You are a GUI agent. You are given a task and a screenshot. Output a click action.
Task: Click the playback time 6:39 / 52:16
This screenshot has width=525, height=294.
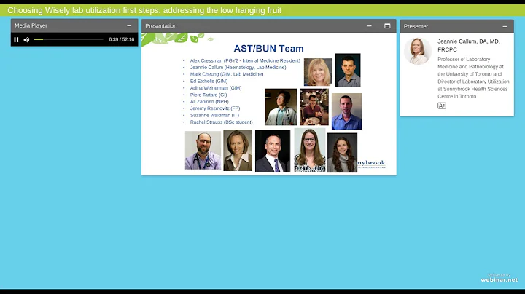pos(121,39)
